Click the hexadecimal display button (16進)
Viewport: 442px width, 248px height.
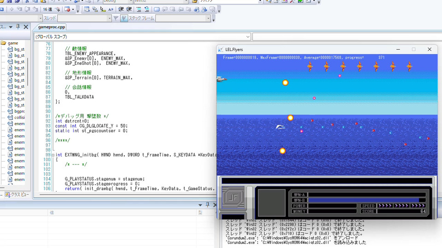point(47,9)
